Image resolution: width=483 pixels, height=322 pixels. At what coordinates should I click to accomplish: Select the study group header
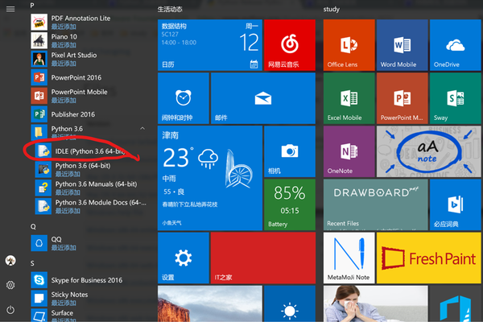pyautogui.click(x=332, y=9)
